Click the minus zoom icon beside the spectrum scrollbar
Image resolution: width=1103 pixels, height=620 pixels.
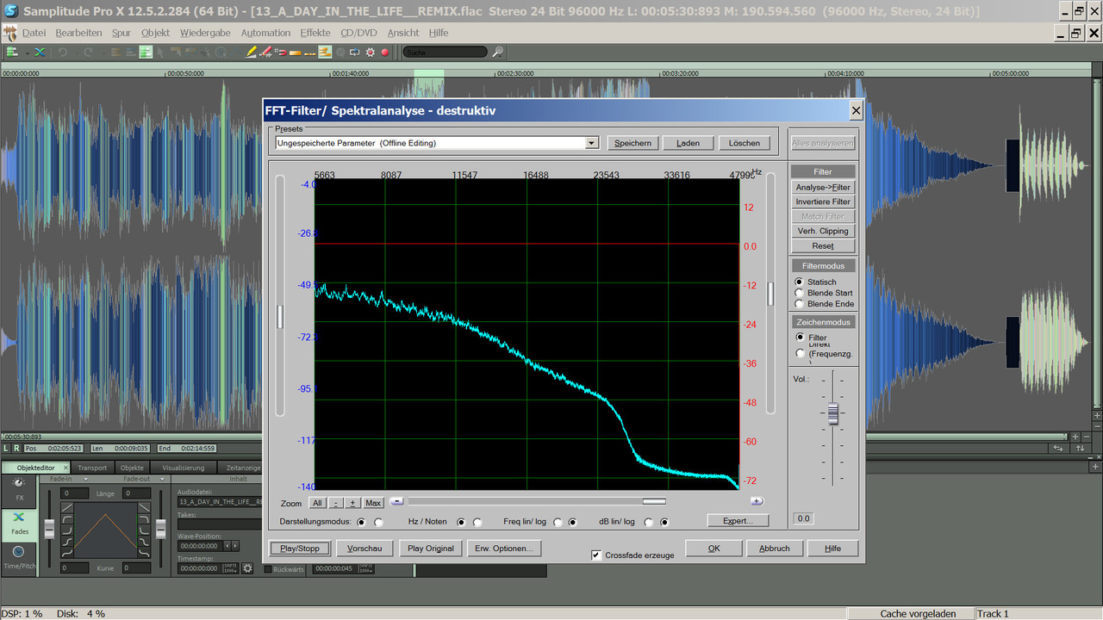[396, 500]
